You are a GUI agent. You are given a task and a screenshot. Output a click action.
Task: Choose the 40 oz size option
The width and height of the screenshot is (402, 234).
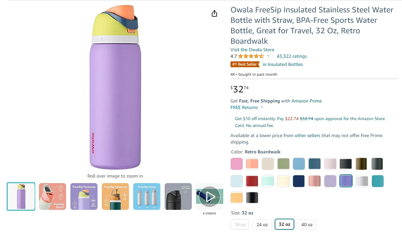[307, 224]
